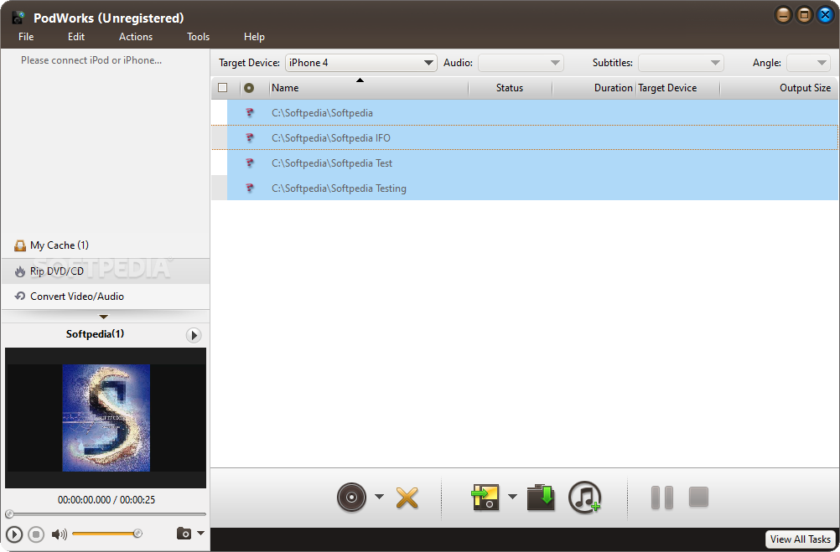
Task: Select Rip DVD/CD in the sidebar
Action: coord(106,271)
